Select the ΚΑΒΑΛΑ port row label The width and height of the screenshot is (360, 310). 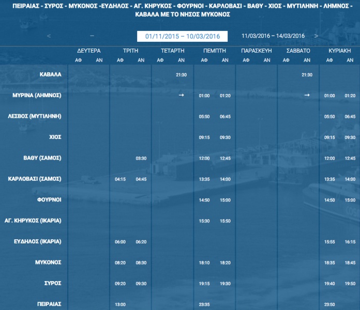(51, 74)
